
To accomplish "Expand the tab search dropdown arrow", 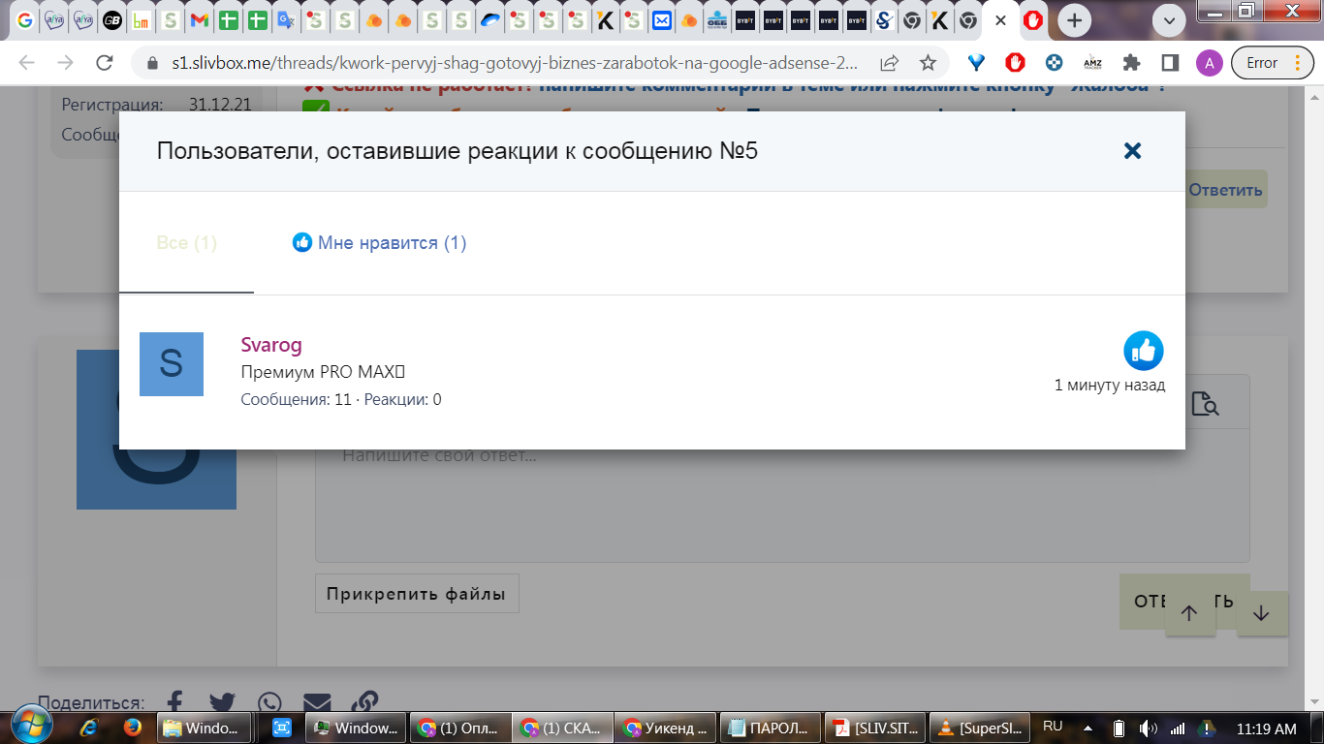I will pyautogui.click(x=1170, y=20).
